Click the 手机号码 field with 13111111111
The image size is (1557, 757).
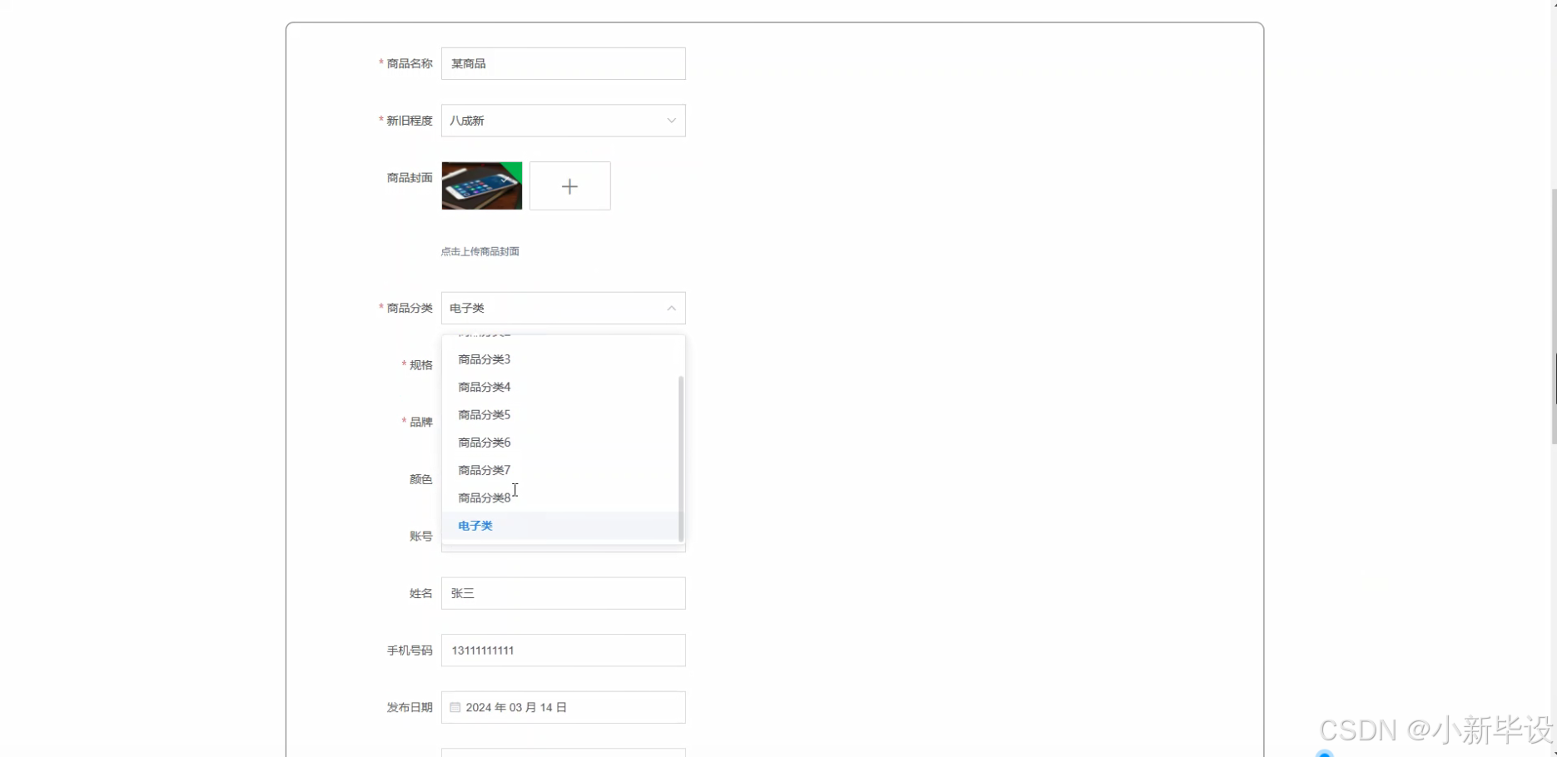coord(563,651)
